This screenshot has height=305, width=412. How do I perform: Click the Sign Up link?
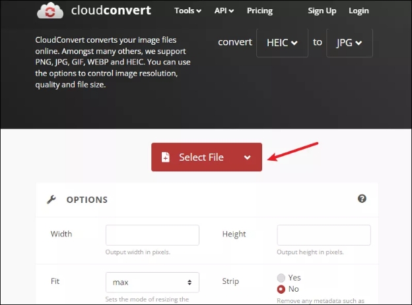322,11
